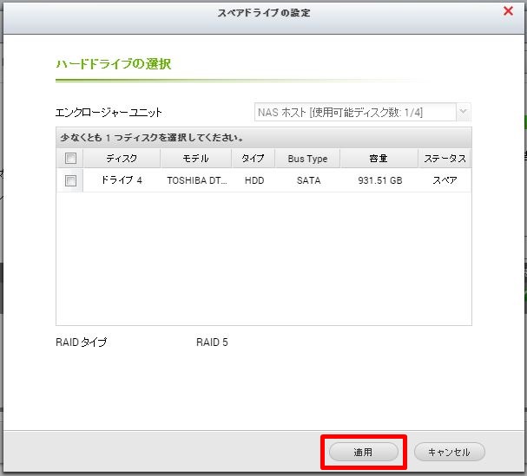
Task: Click the Bus Type column header
Action: pyautogui.click(x=307, y=159)
